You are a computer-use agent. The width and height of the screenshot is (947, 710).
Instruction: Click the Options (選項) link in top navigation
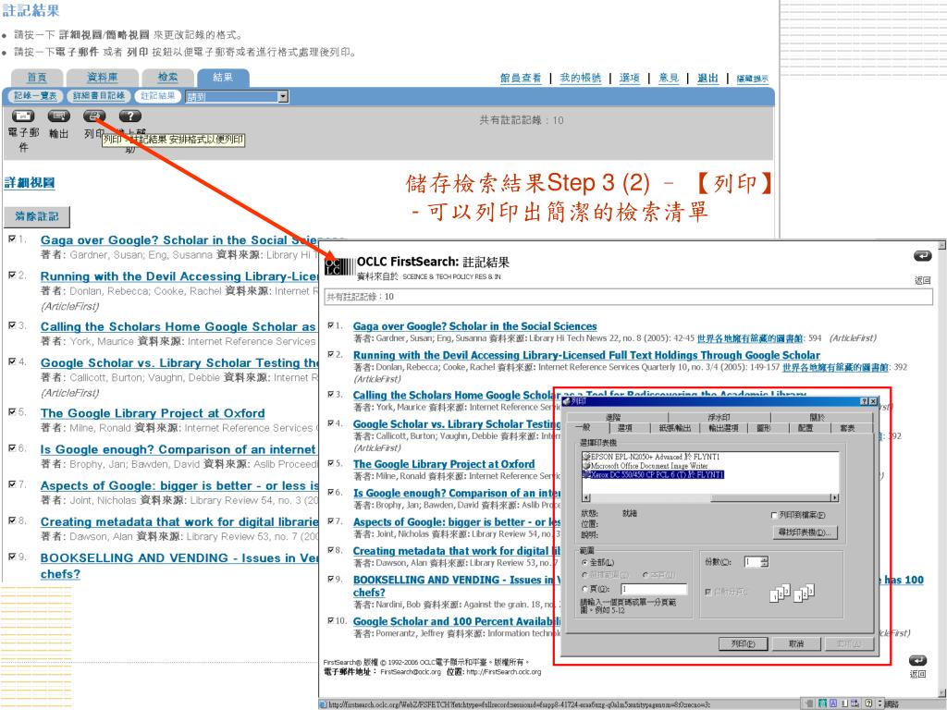(629, 78)
